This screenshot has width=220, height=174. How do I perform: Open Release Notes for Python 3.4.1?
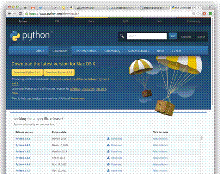click(160, 139)
